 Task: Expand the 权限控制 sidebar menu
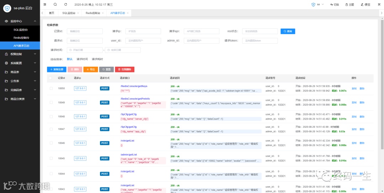[x=20, y=54]
